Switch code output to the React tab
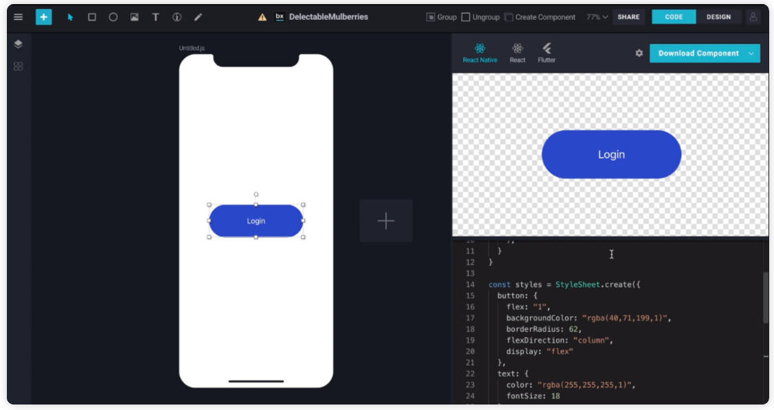 [x=516, y=53]
